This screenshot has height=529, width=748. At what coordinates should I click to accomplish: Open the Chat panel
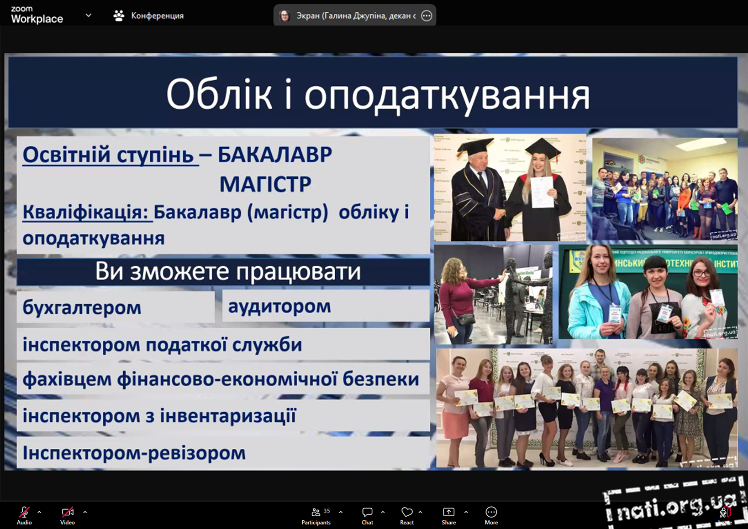pos(367,515)
